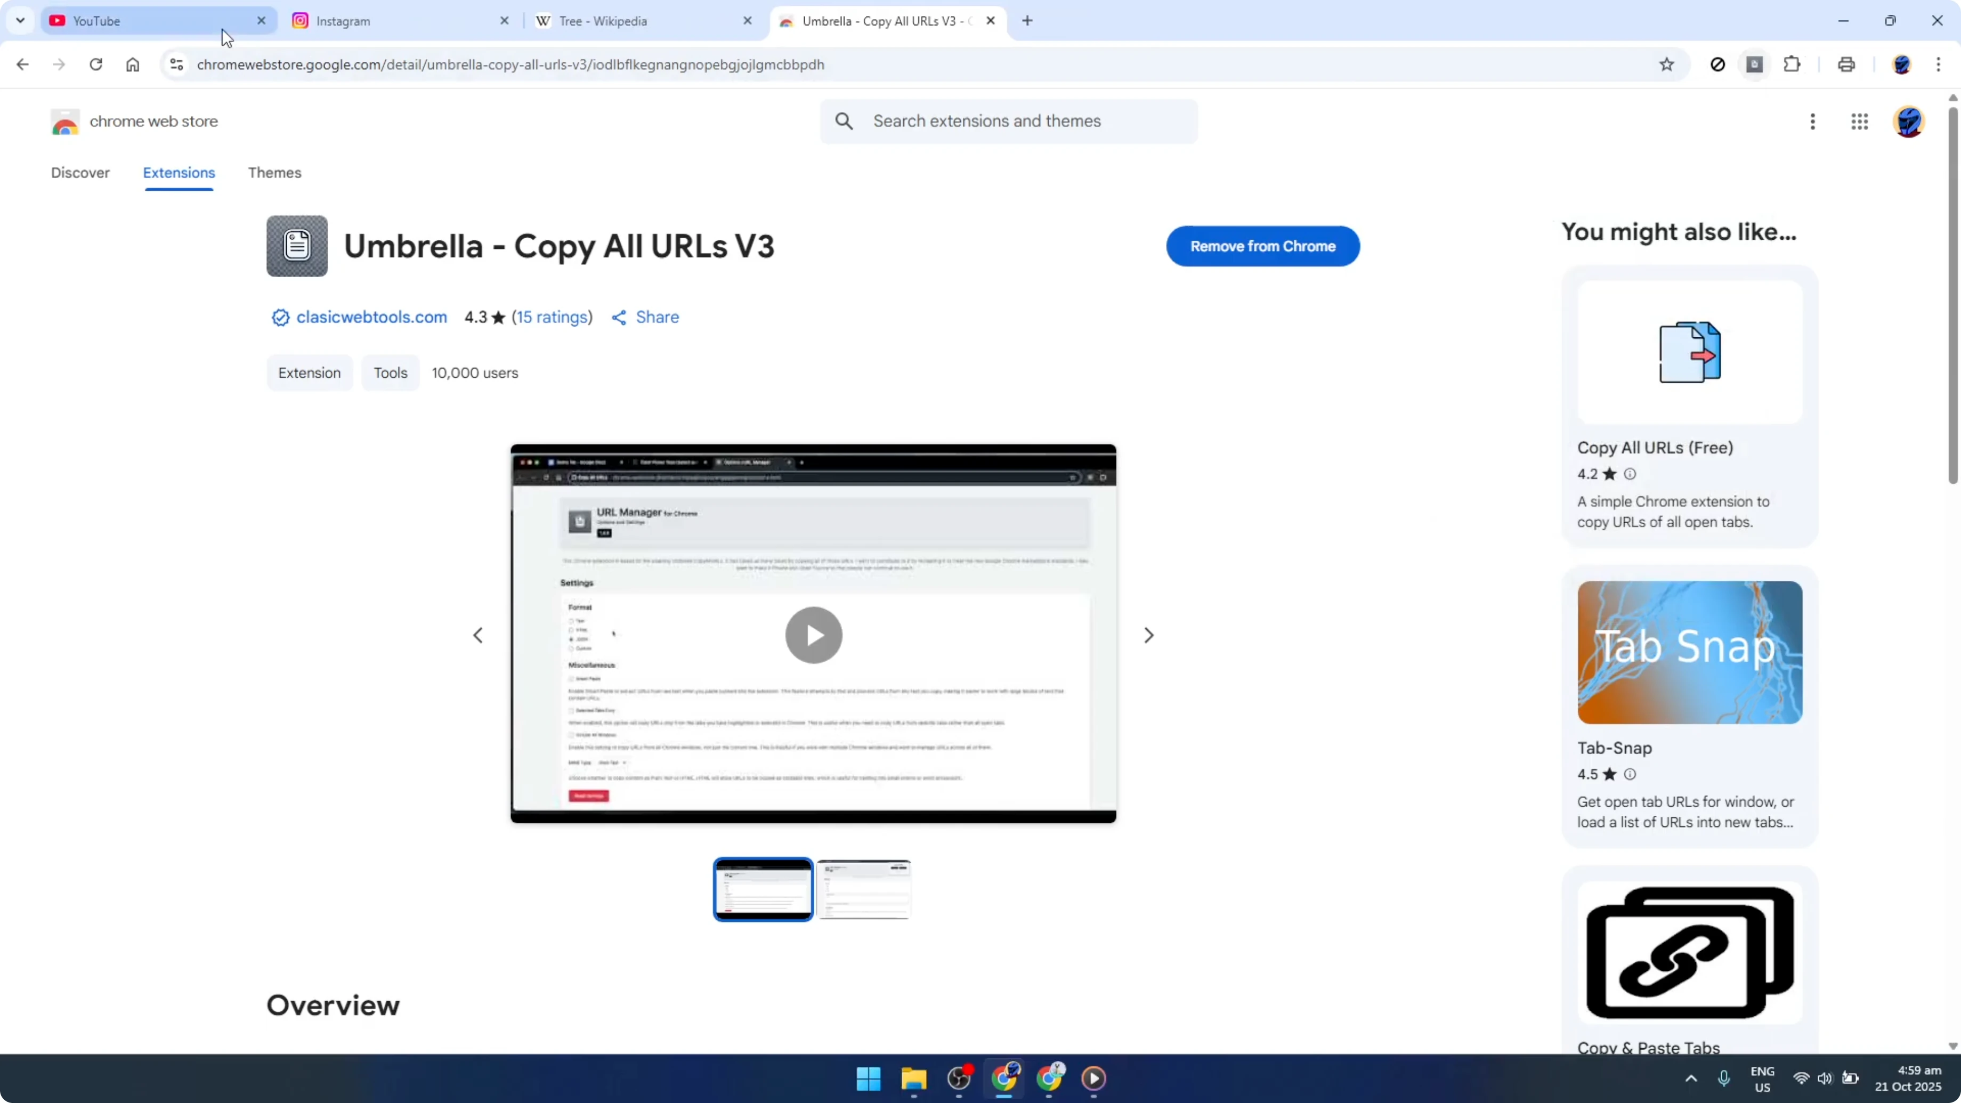
Task: Reload the current page
Action: click(96, 64)
